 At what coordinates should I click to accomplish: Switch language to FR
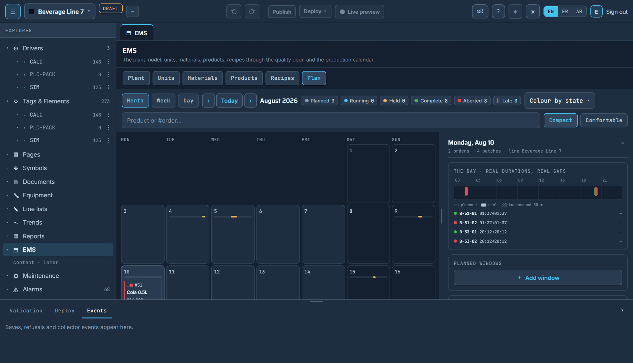565,12
